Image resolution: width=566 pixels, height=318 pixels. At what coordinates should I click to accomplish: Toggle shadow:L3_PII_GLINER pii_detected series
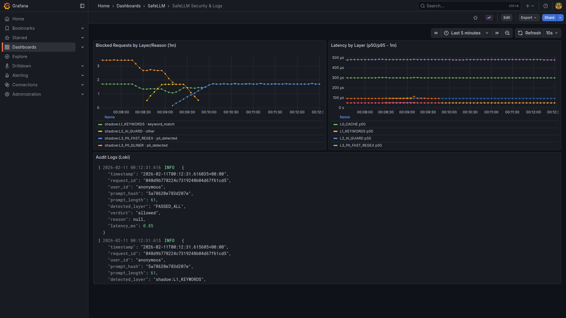coord(136,145)
